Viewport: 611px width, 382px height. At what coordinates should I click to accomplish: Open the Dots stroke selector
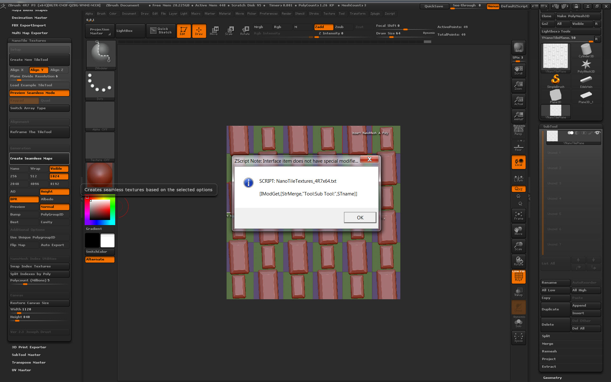[100, 85]
